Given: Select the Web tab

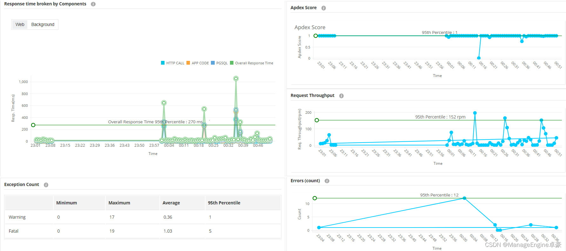Looking at the screenshot, I should point(20,24).
